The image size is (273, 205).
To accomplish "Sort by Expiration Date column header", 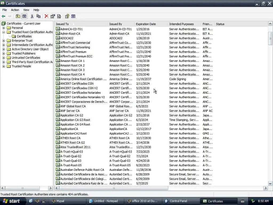I will click(x=151, y=24).
